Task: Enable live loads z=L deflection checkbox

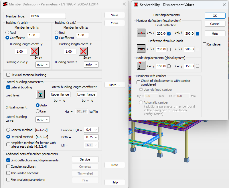Action: point(198,50)
